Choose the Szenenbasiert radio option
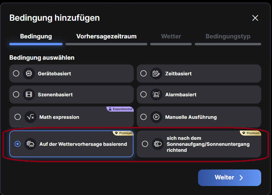This screenshot has width=272, height=195. [16, 94]
